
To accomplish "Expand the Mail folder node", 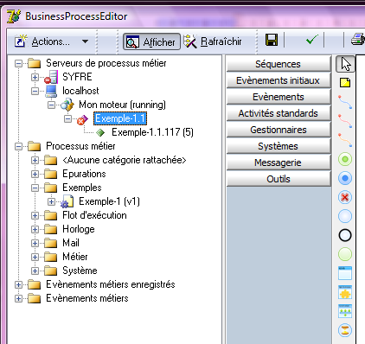I will [x=35, y=243].
